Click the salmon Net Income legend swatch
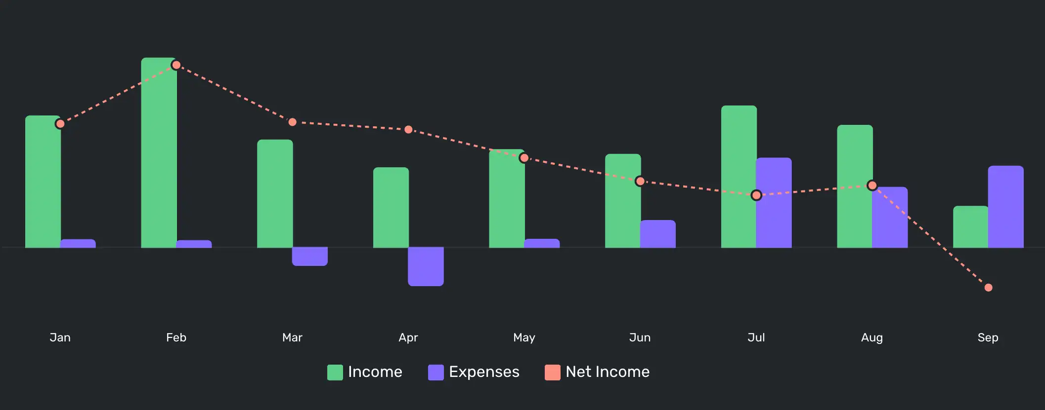Image resolution: width=1045 pixels, height=410 pixels. [552, 373]
